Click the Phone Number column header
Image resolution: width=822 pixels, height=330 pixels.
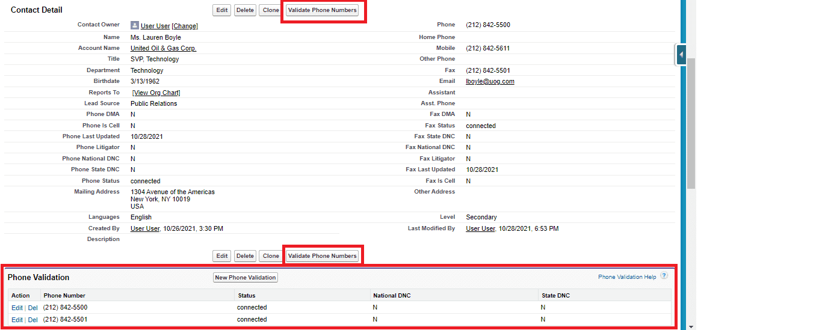pyautogui.click(x=64, y=296)
